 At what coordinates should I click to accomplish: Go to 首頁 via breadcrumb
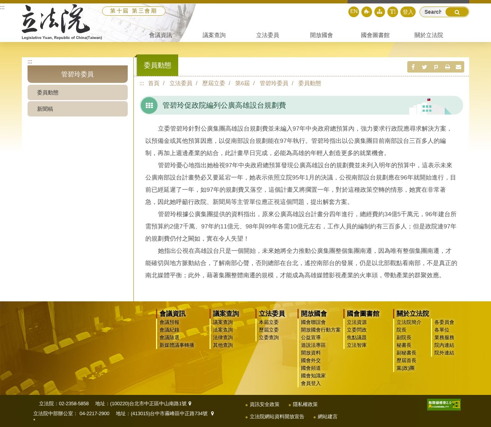pos(154,83)
